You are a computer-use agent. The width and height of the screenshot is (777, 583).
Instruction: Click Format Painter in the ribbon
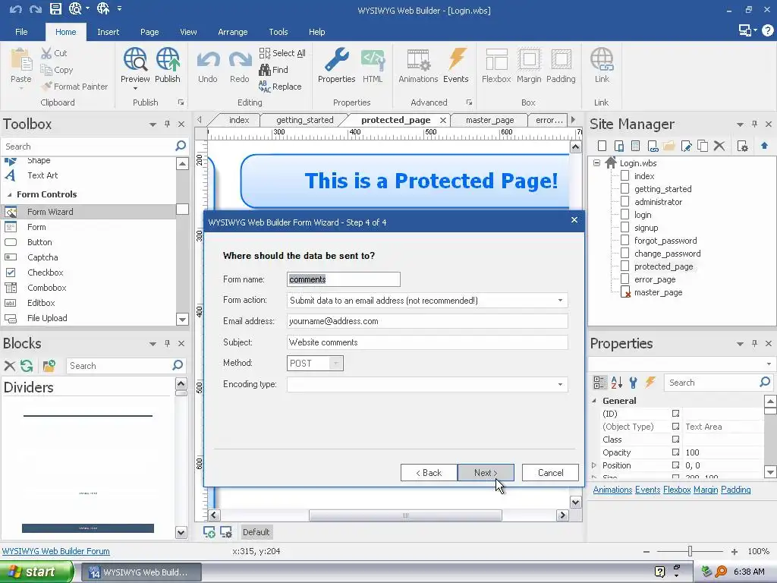(74, 87)
